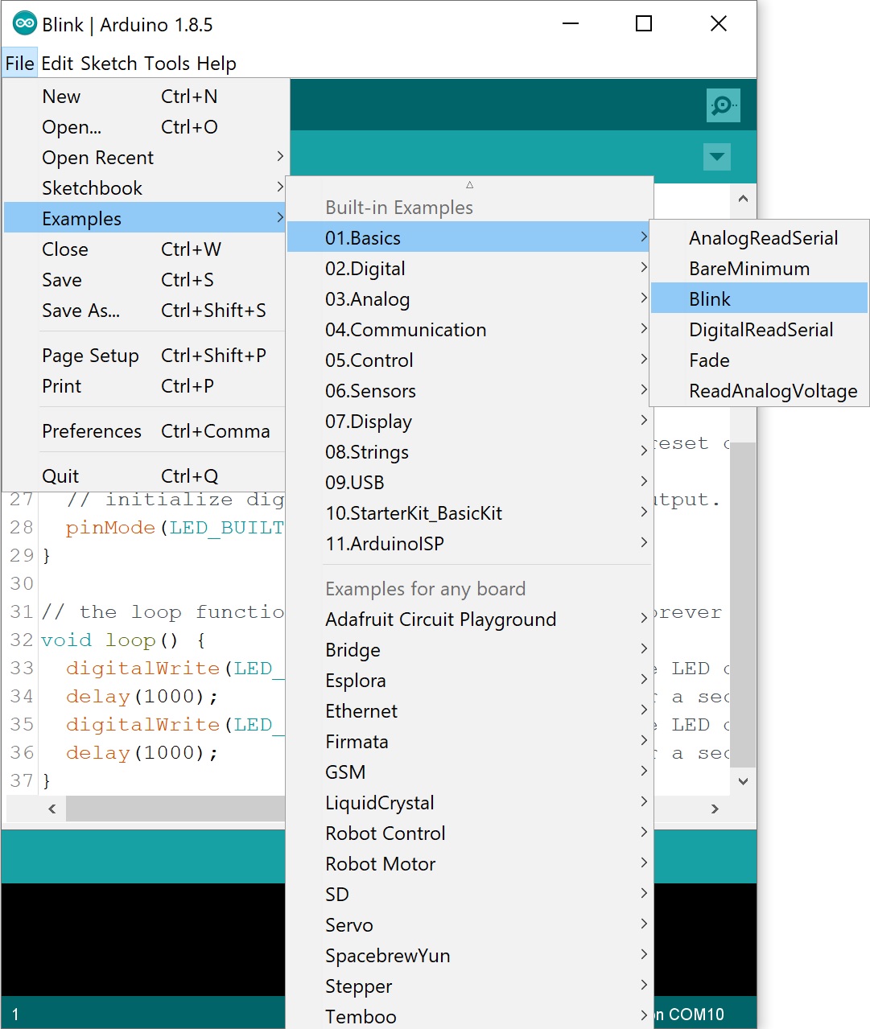
Task: Open Stepper library examples
Action: (469, 986)
